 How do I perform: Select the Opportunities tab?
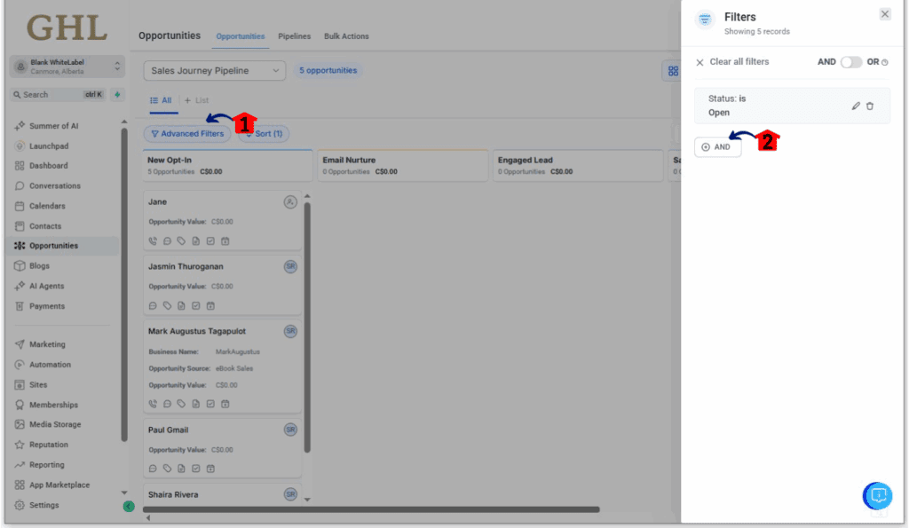(240, 35)
